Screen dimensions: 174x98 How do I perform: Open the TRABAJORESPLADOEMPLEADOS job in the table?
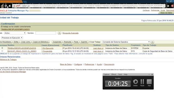pos(22,48)
